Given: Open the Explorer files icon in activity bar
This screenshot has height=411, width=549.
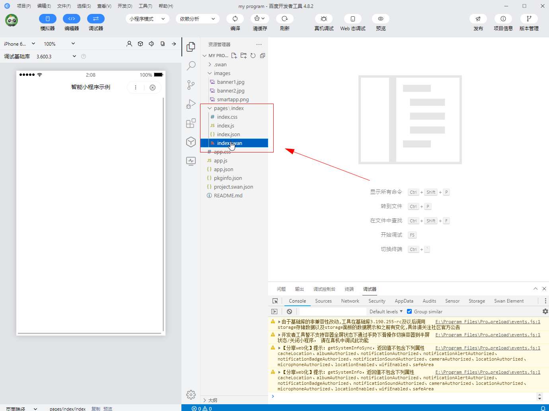Looking at the screenshot, I should point(191,47).
